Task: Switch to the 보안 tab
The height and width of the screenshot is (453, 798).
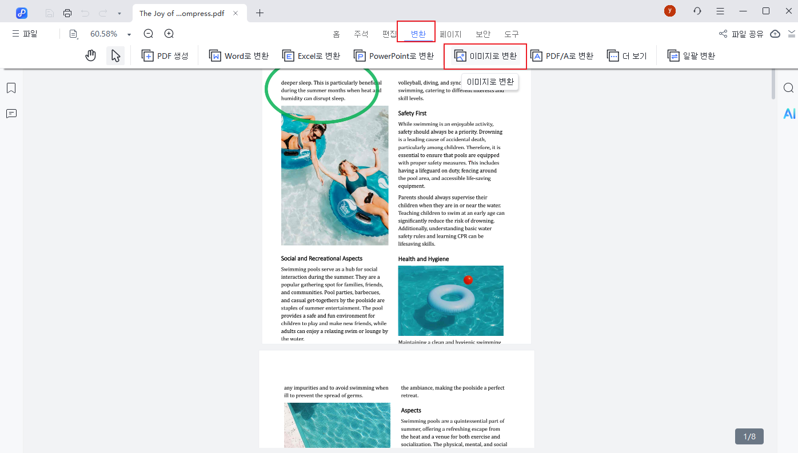Action: tap(483, 34)
